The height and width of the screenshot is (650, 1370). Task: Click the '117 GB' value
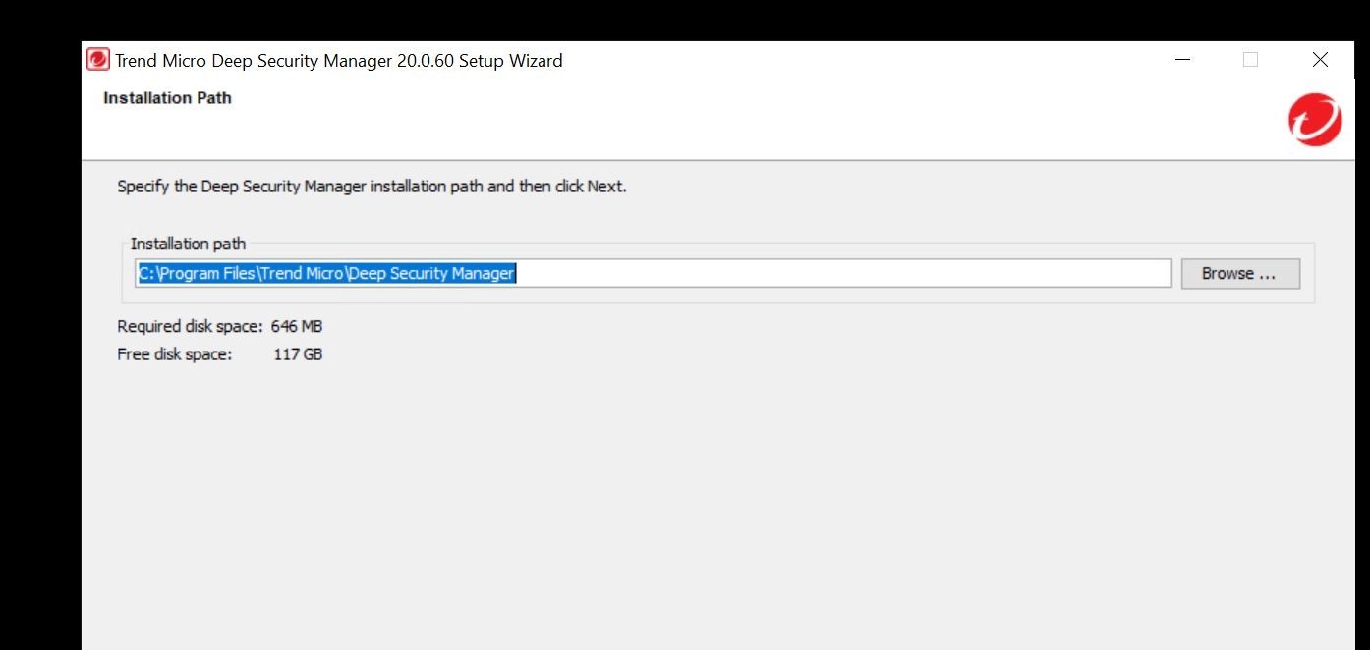click(x=298, y=353)
